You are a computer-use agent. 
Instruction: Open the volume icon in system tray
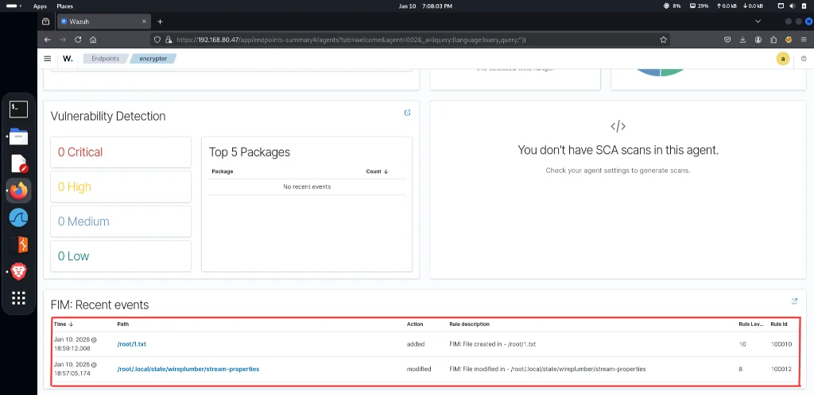point(793,6)
